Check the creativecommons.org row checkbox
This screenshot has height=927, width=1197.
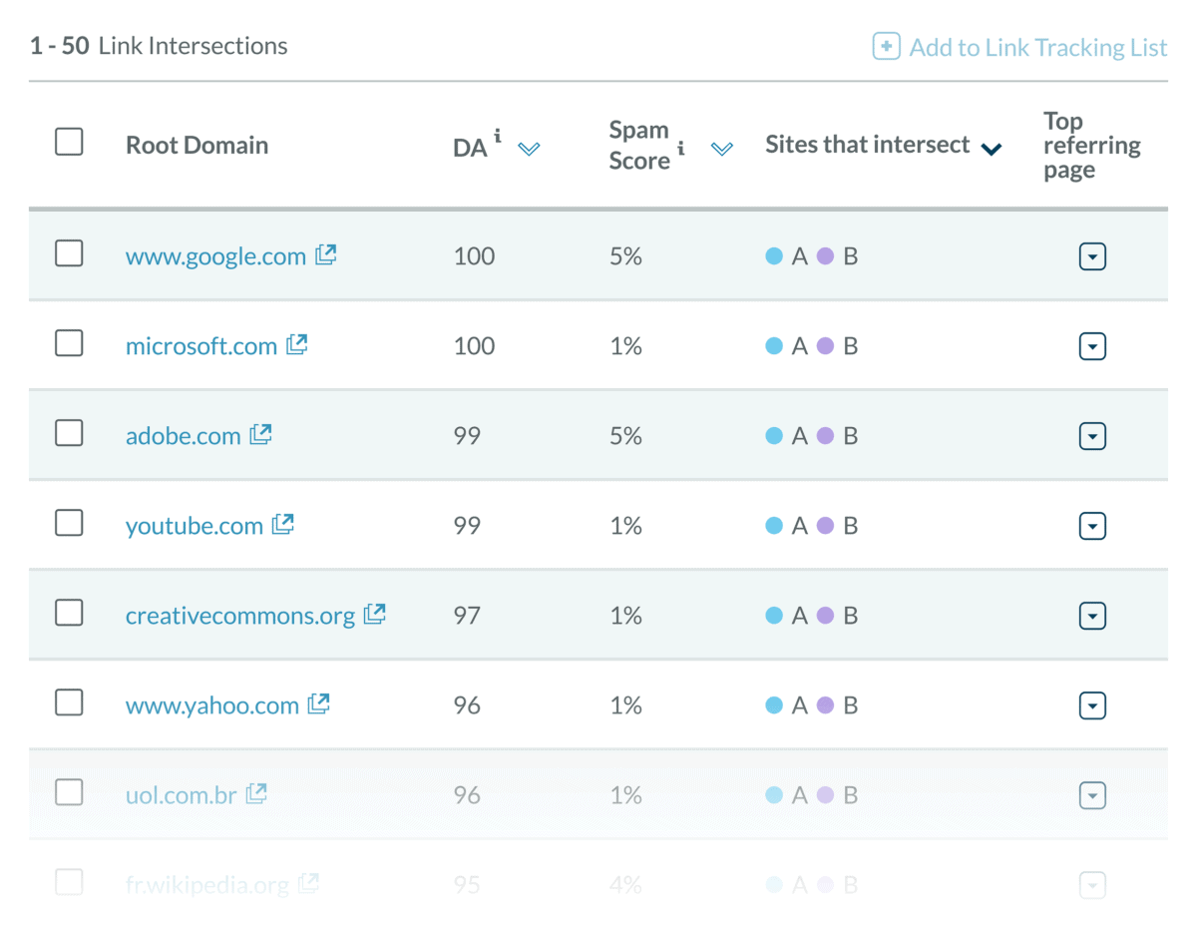coord(69,613)
